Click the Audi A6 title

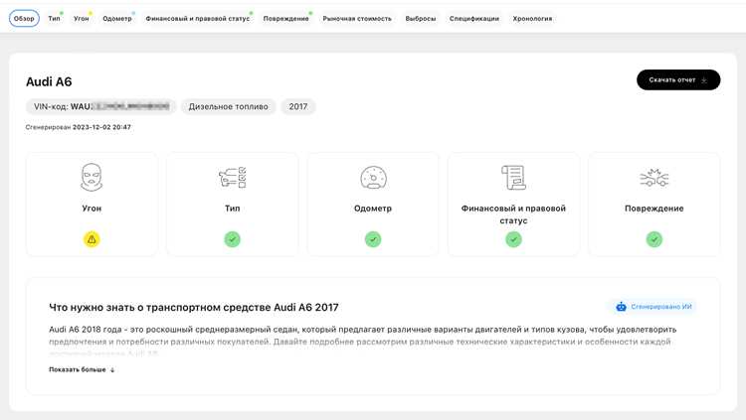(x=49, y=81)
